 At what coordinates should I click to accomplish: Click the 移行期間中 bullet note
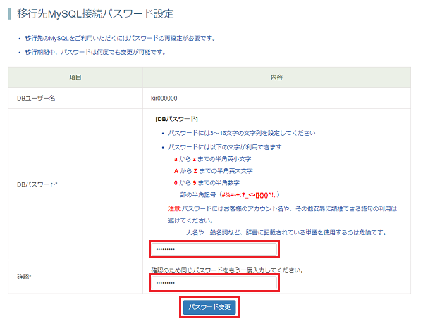(95, 52)
